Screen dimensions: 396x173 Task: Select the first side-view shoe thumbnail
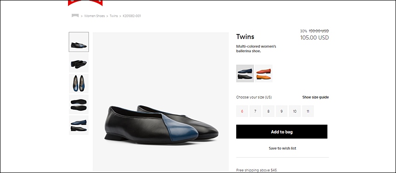(79, 42)
